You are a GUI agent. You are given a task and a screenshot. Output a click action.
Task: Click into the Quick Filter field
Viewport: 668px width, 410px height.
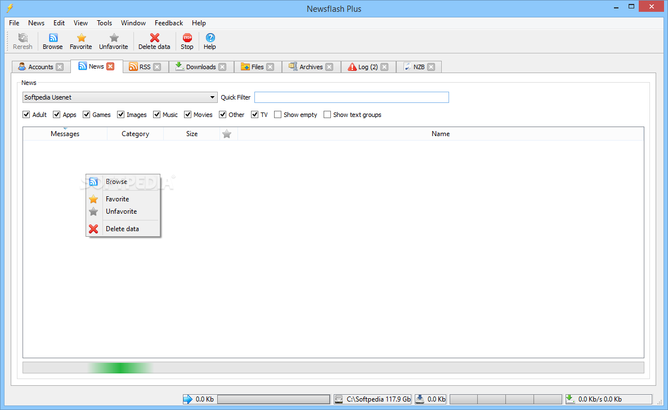[352, 97]
